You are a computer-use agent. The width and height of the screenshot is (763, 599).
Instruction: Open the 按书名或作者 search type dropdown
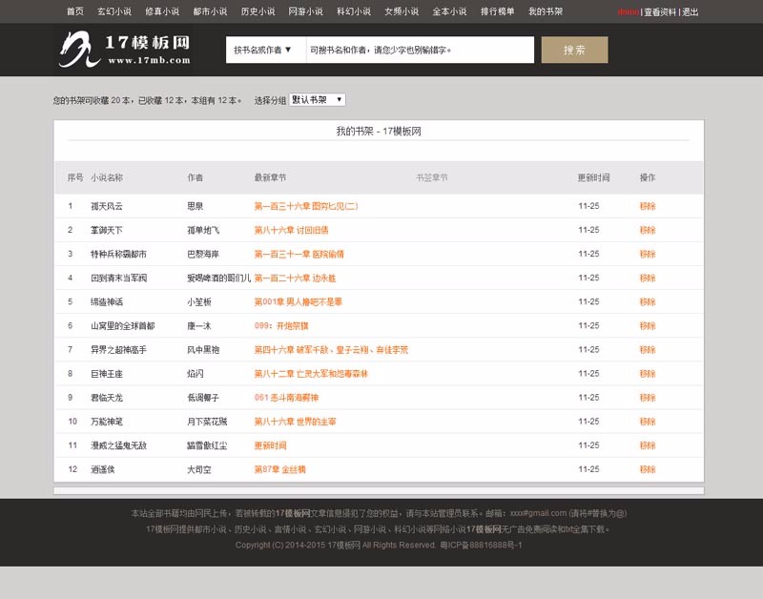point(266,50)
